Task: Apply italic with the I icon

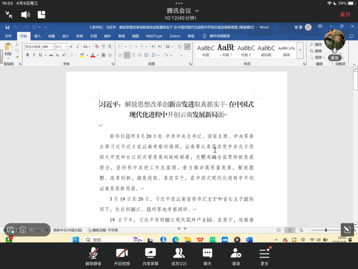Action: [34, 55]
